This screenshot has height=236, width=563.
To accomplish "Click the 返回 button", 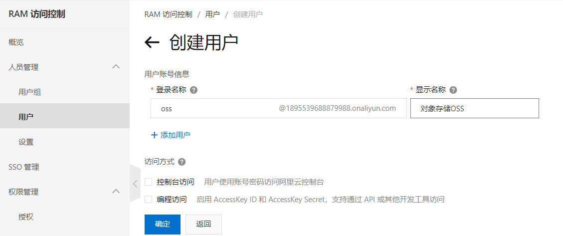I will coord(203,224).
